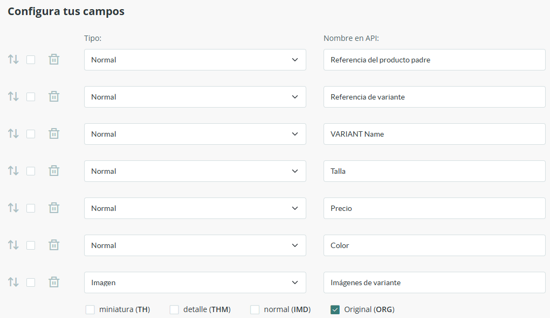Click reorder arrows for Precio row
The width and height of the screenshot is (550, 318).
(x=13, y=208)
